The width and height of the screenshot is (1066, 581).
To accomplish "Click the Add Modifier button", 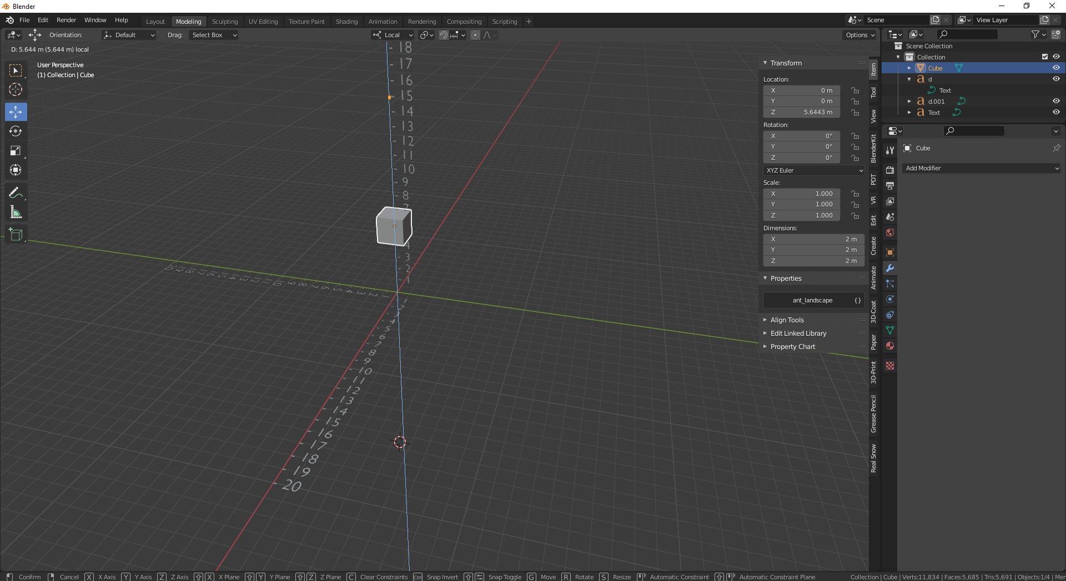I will 982,168.
